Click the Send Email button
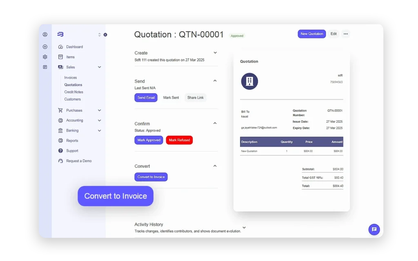The width and height of the screenshot is (418, 261). tap(146, 97)
